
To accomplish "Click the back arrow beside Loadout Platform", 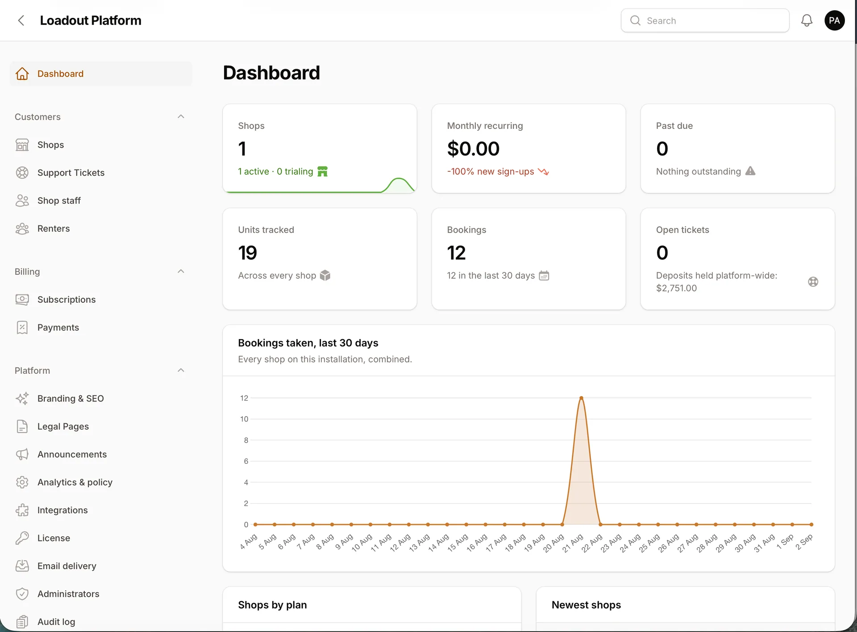I will (x=21, y=21).
